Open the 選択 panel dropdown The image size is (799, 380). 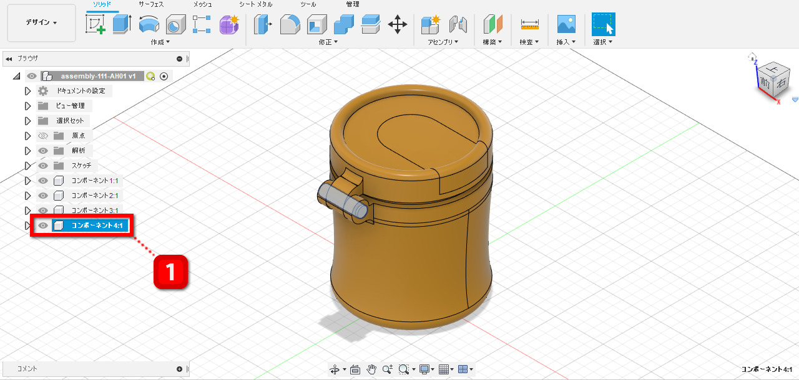tap(603, 42)
